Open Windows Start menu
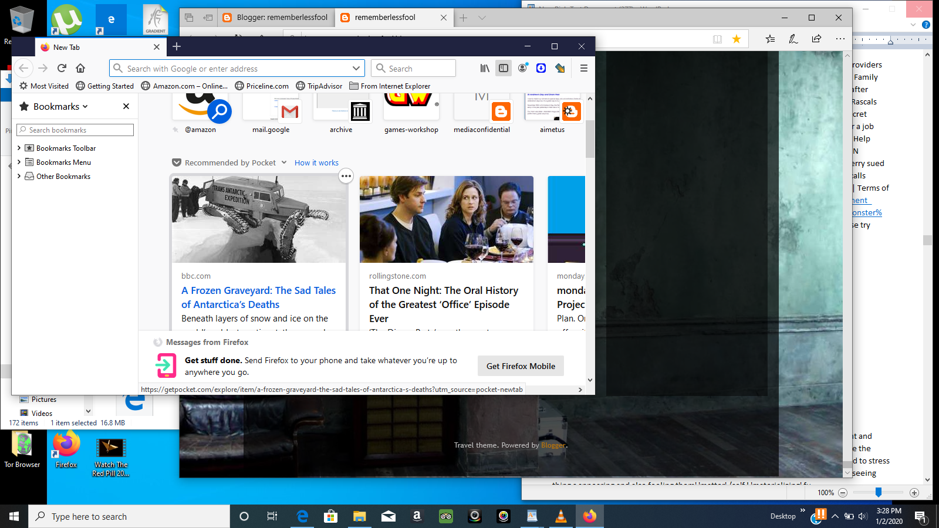This screenshot has width=939, height=528. point(14,516)
